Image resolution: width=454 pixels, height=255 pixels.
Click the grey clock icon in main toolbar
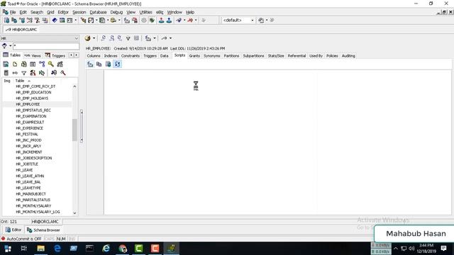coord(144,21)
